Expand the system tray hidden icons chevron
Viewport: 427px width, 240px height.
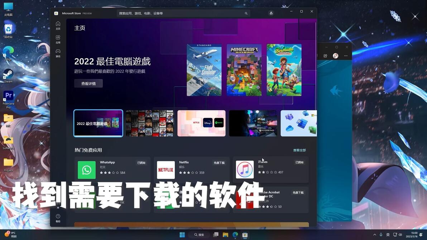(375, 235)
